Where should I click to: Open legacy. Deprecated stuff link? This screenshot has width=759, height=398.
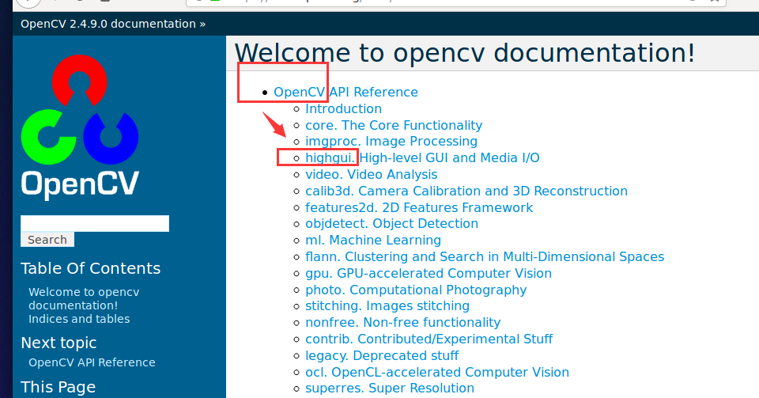[382, 356]
